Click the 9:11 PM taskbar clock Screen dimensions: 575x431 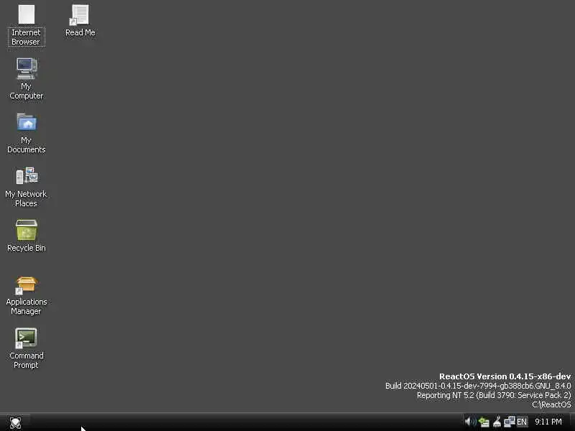click(548, 422)
